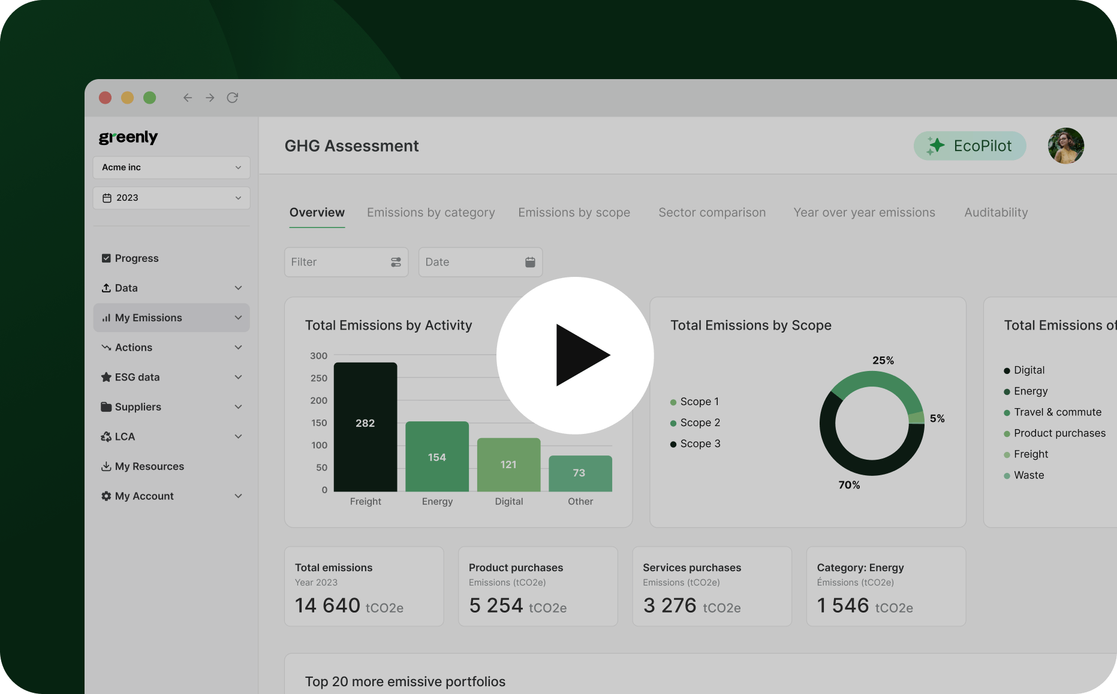The image size is (1117, 694).
Task: Launch the EcoPilot assistant button
Action: (x=970, y=146)
